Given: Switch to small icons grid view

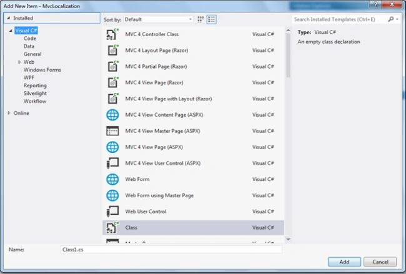Looking at the screenshot, I should [201, 19].
